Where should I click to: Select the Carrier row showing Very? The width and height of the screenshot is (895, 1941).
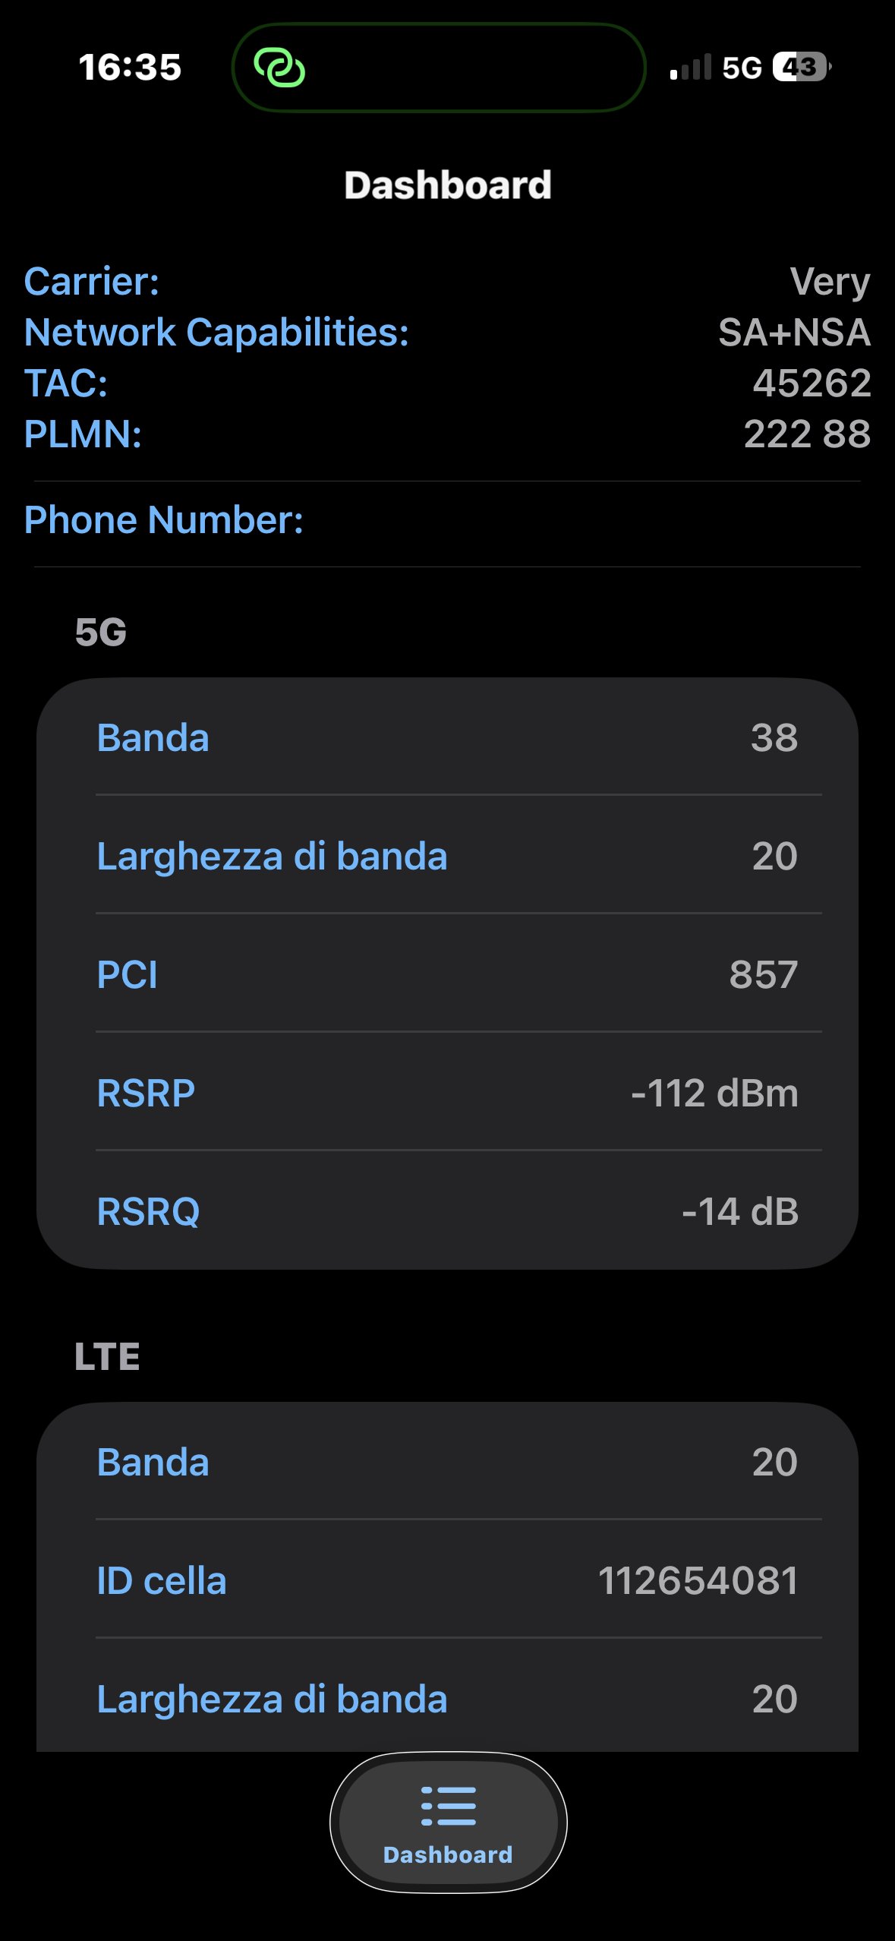[448, 282]
